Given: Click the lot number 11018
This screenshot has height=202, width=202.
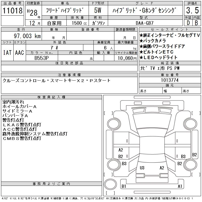Looking at the screenshot, I should 12,11.
